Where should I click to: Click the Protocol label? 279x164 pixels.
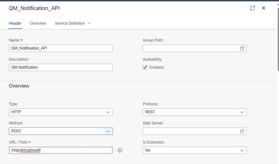click(x=150, y=104)
